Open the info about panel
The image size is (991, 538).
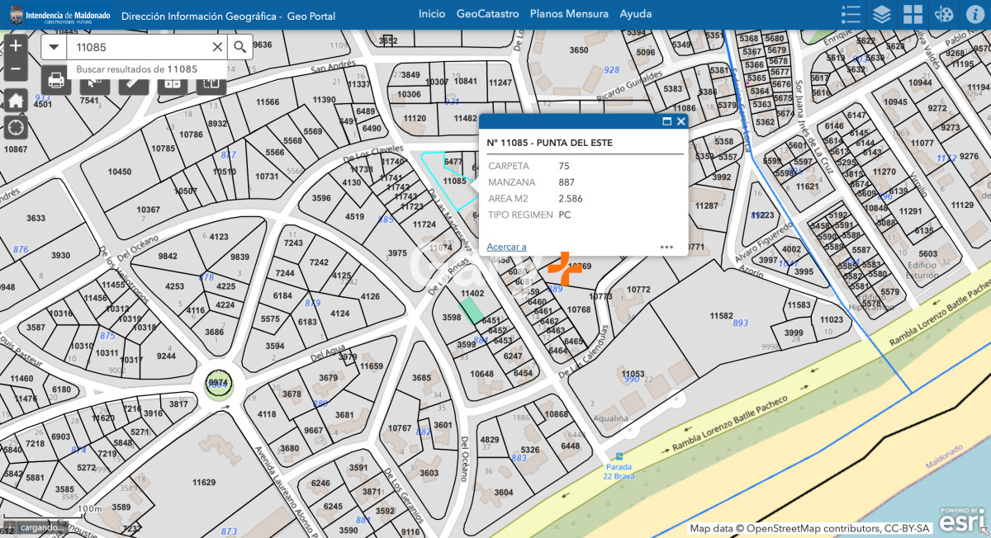[x=973, y=15]
